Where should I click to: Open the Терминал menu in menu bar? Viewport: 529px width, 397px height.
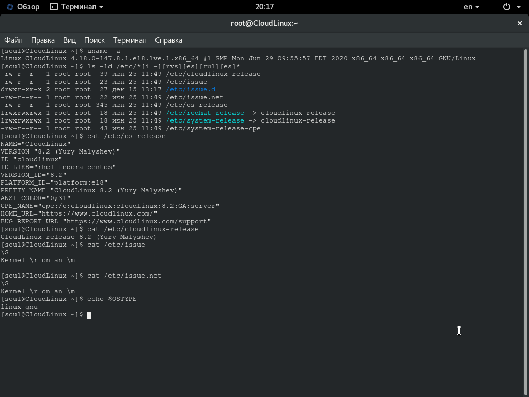[x=130, y=40]
